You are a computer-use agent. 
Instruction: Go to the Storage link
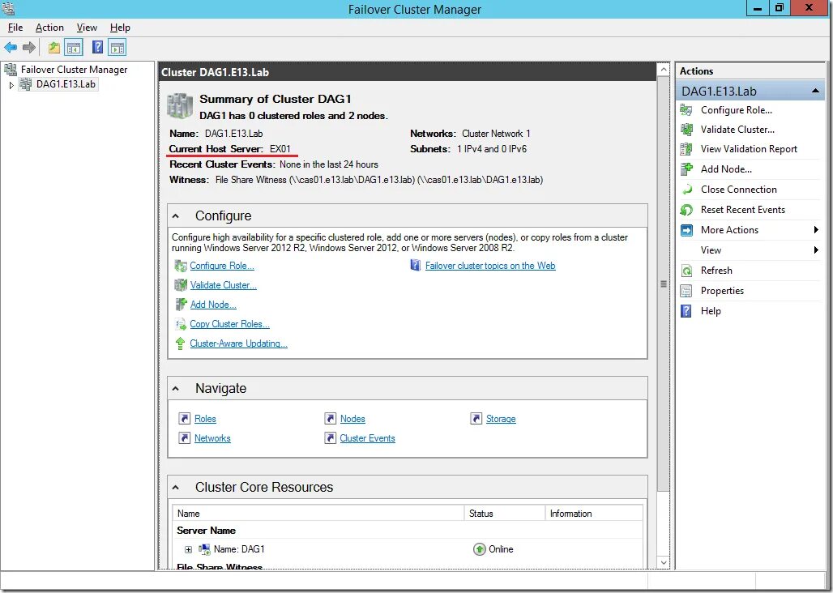pos(501,419)
